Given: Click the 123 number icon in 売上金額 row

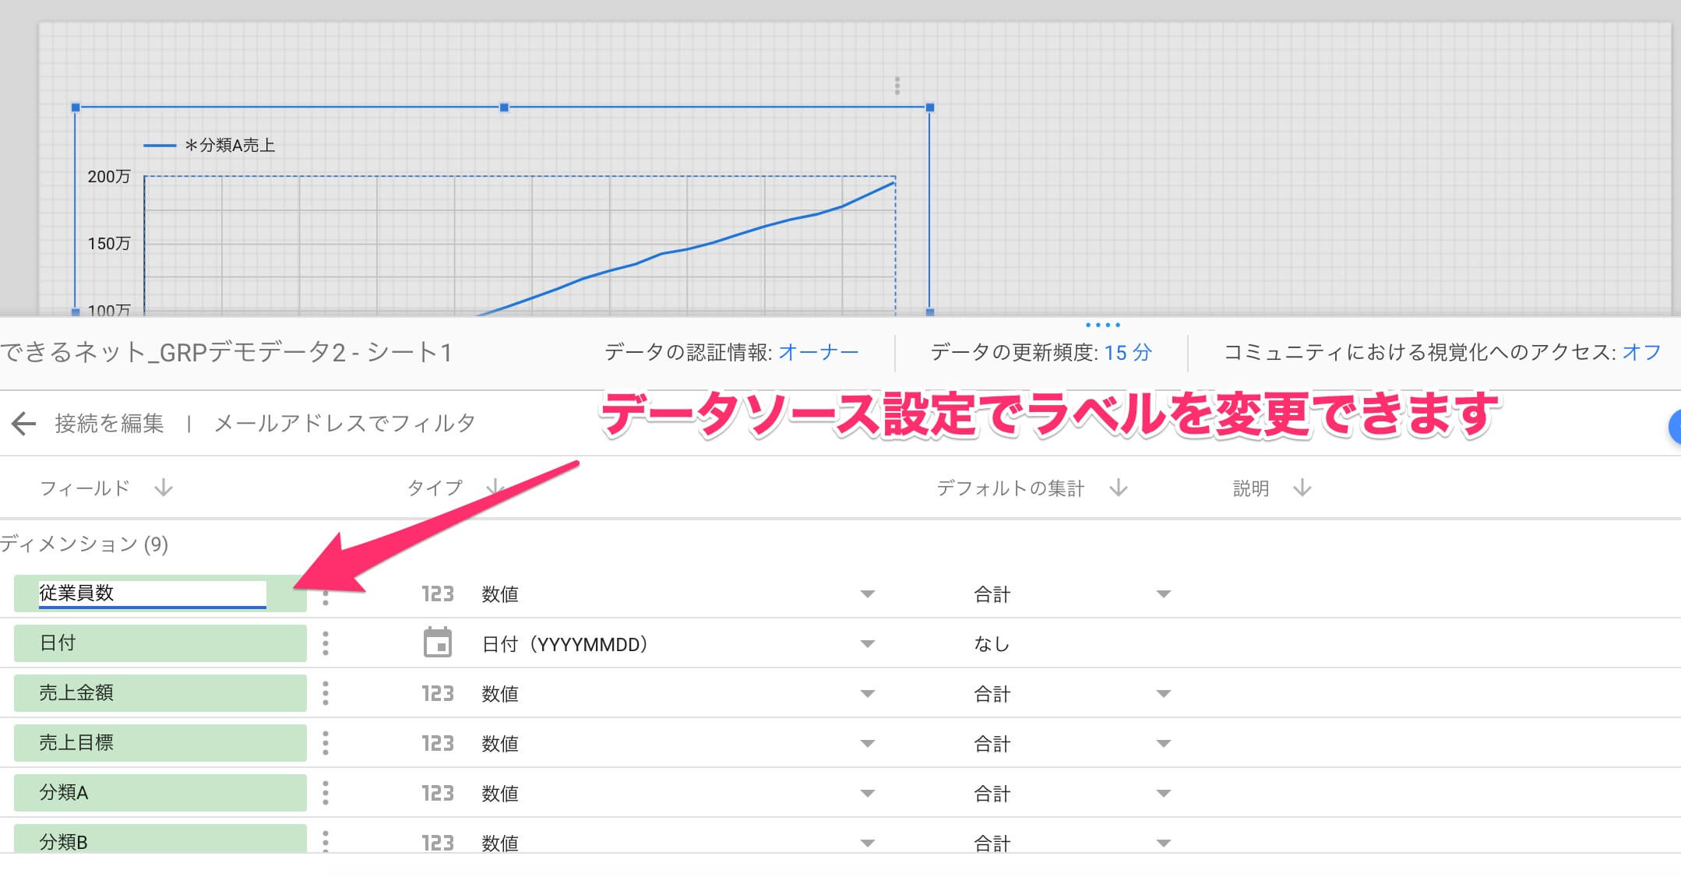Looking at the screenshot, I should pos(438,693).
